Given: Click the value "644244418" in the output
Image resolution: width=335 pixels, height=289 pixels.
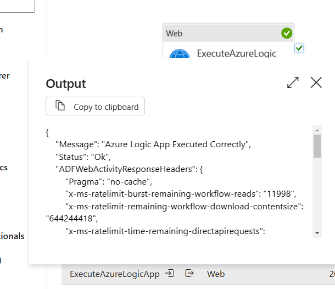Looking at the screenshot, I should click(72, 219).
